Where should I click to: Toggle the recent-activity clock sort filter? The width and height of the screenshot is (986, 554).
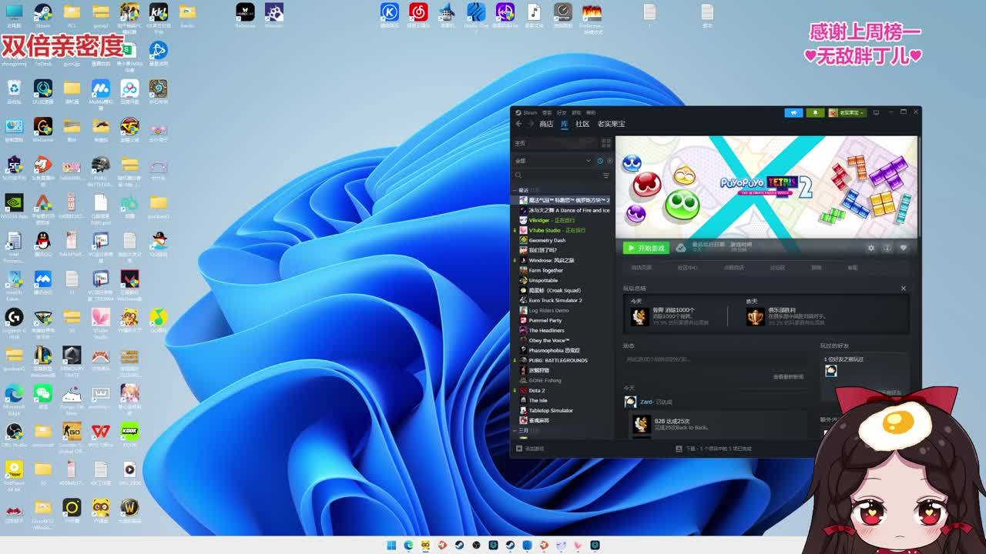click(x=600, y=161)
